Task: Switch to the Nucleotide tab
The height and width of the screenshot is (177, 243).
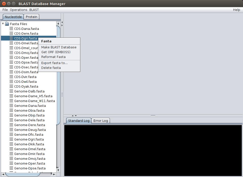Action: 13,17
